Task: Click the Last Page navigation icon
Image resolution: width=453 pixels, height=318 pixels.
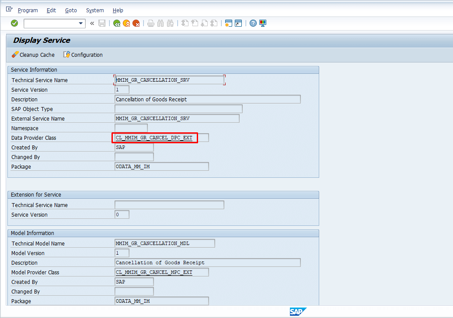Action: tap(213, 23)
